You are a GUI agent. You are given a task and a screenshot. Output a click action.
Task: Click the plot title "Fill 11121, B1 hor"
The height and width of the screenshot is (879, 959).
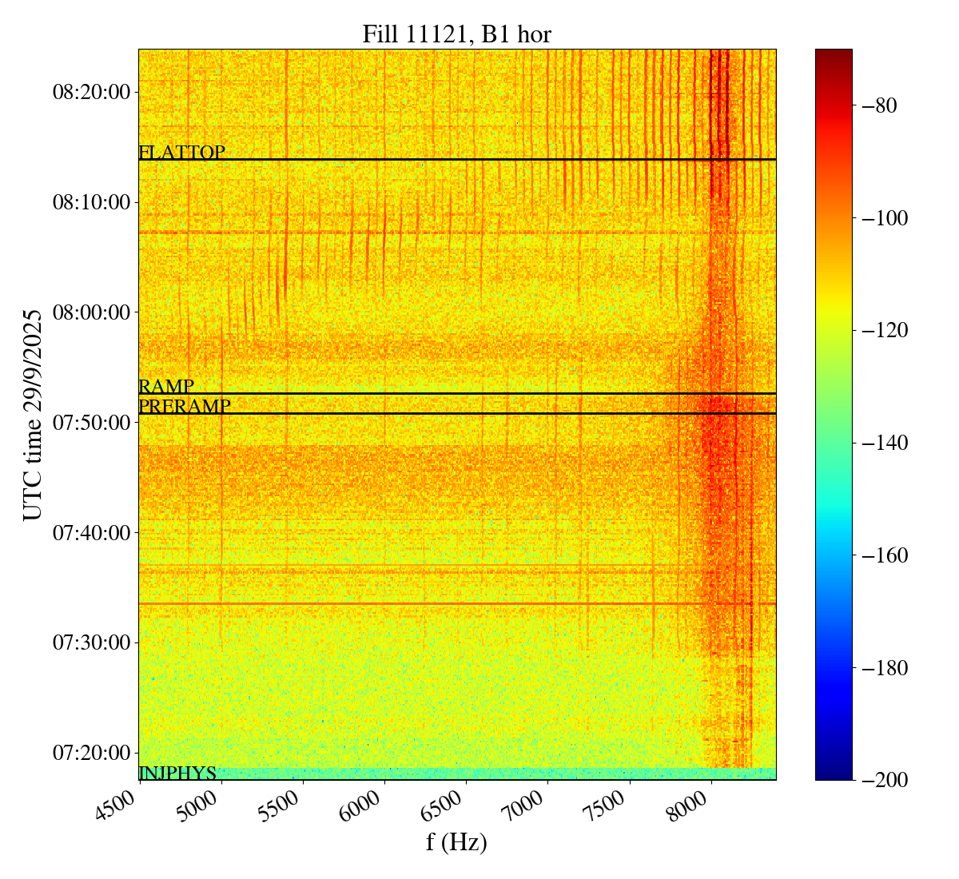(x=456, y=34)
